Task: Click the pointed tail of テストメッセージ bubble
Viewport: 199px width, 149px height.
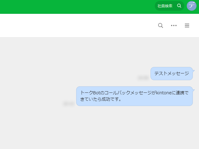Action: tap(193, 70)
